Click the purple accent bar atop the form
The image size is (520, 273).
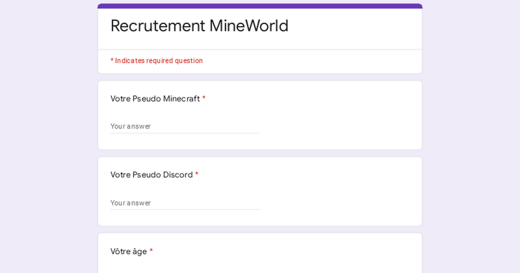(260, 6)
